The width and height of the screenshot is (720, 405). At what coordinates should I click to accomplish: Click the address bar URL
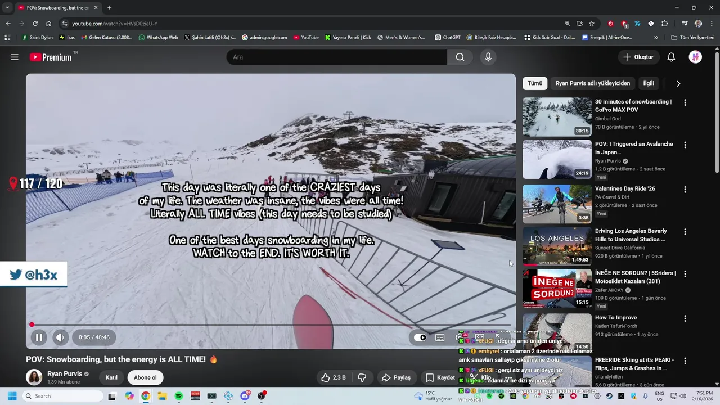tap(115, 24)
